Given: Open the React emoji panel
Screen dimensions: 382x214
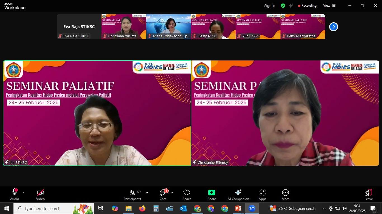Looking at the screenshot, I should 187,194.
